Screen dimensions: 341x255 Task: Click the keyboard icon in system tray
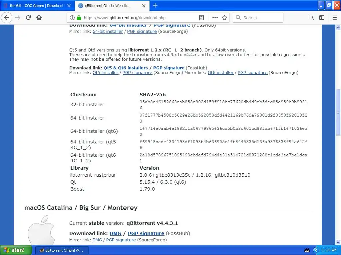click(x=307, y=250)
